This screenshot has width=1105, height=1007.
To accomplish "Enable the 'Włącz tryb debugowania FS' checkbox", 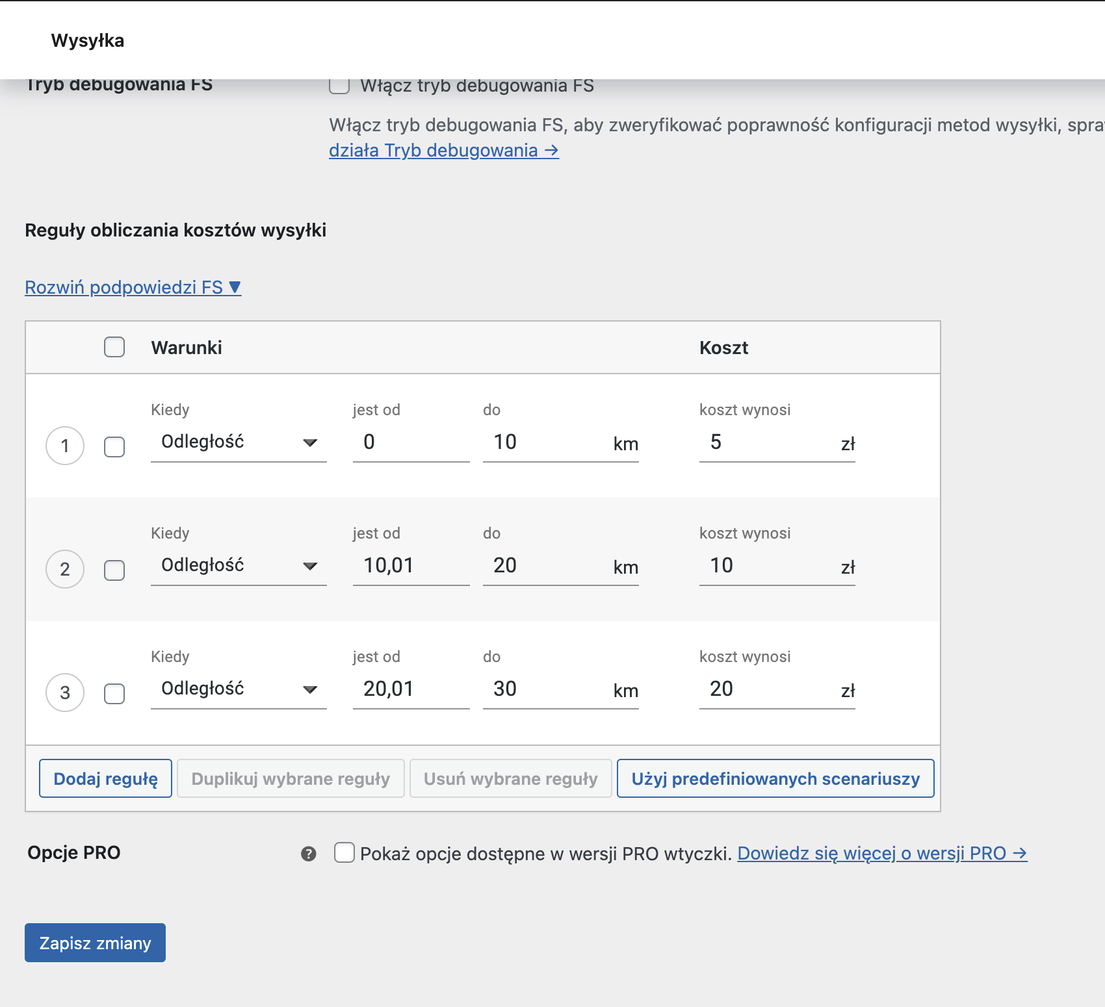I will pyautogui.click(x=339, y=85).
